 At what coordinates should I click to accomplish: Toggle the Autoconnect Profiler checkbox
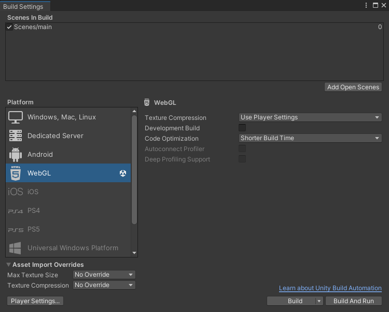click(x=242, y=148)
